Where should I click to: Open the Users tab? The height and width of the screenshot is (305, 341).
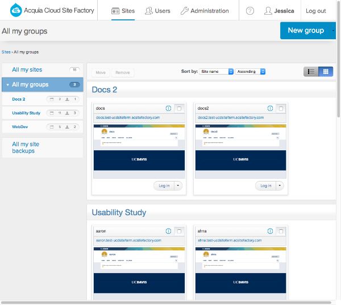tap(157, 11)
